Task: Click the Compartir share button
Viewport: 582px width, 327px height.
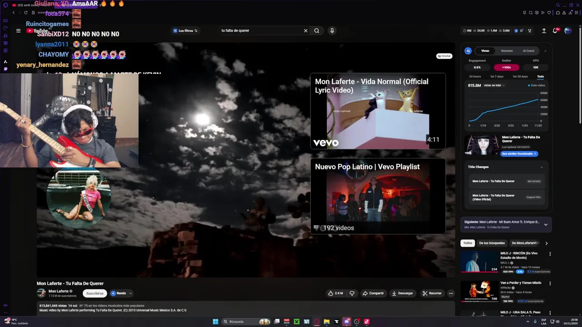Action: pos(373,293)
